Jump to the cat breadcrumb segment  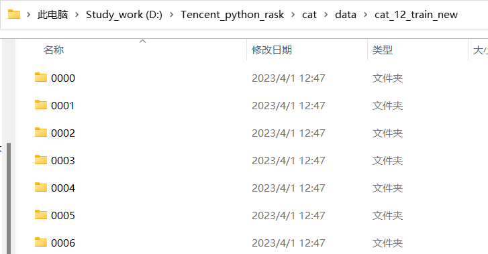coord(309,15)
